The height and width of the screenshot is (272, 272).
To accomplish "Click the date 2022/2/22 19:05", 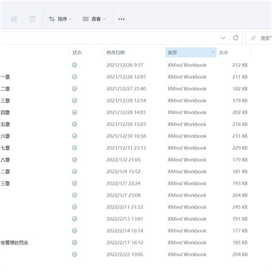I will [125, 254].
